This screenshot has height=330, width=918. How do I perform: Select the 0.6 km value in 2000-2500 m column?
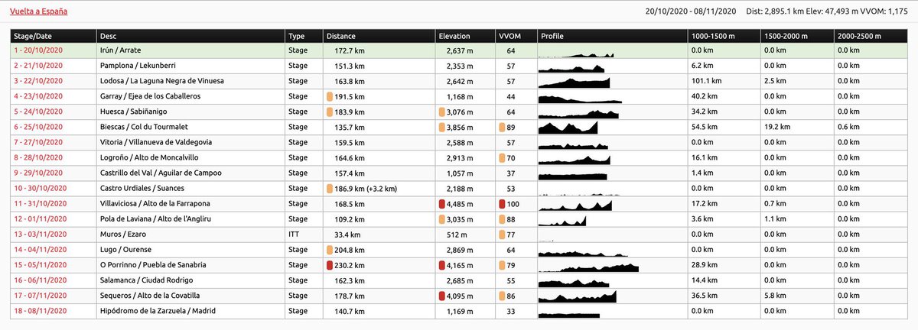click(x=848, y=127)
